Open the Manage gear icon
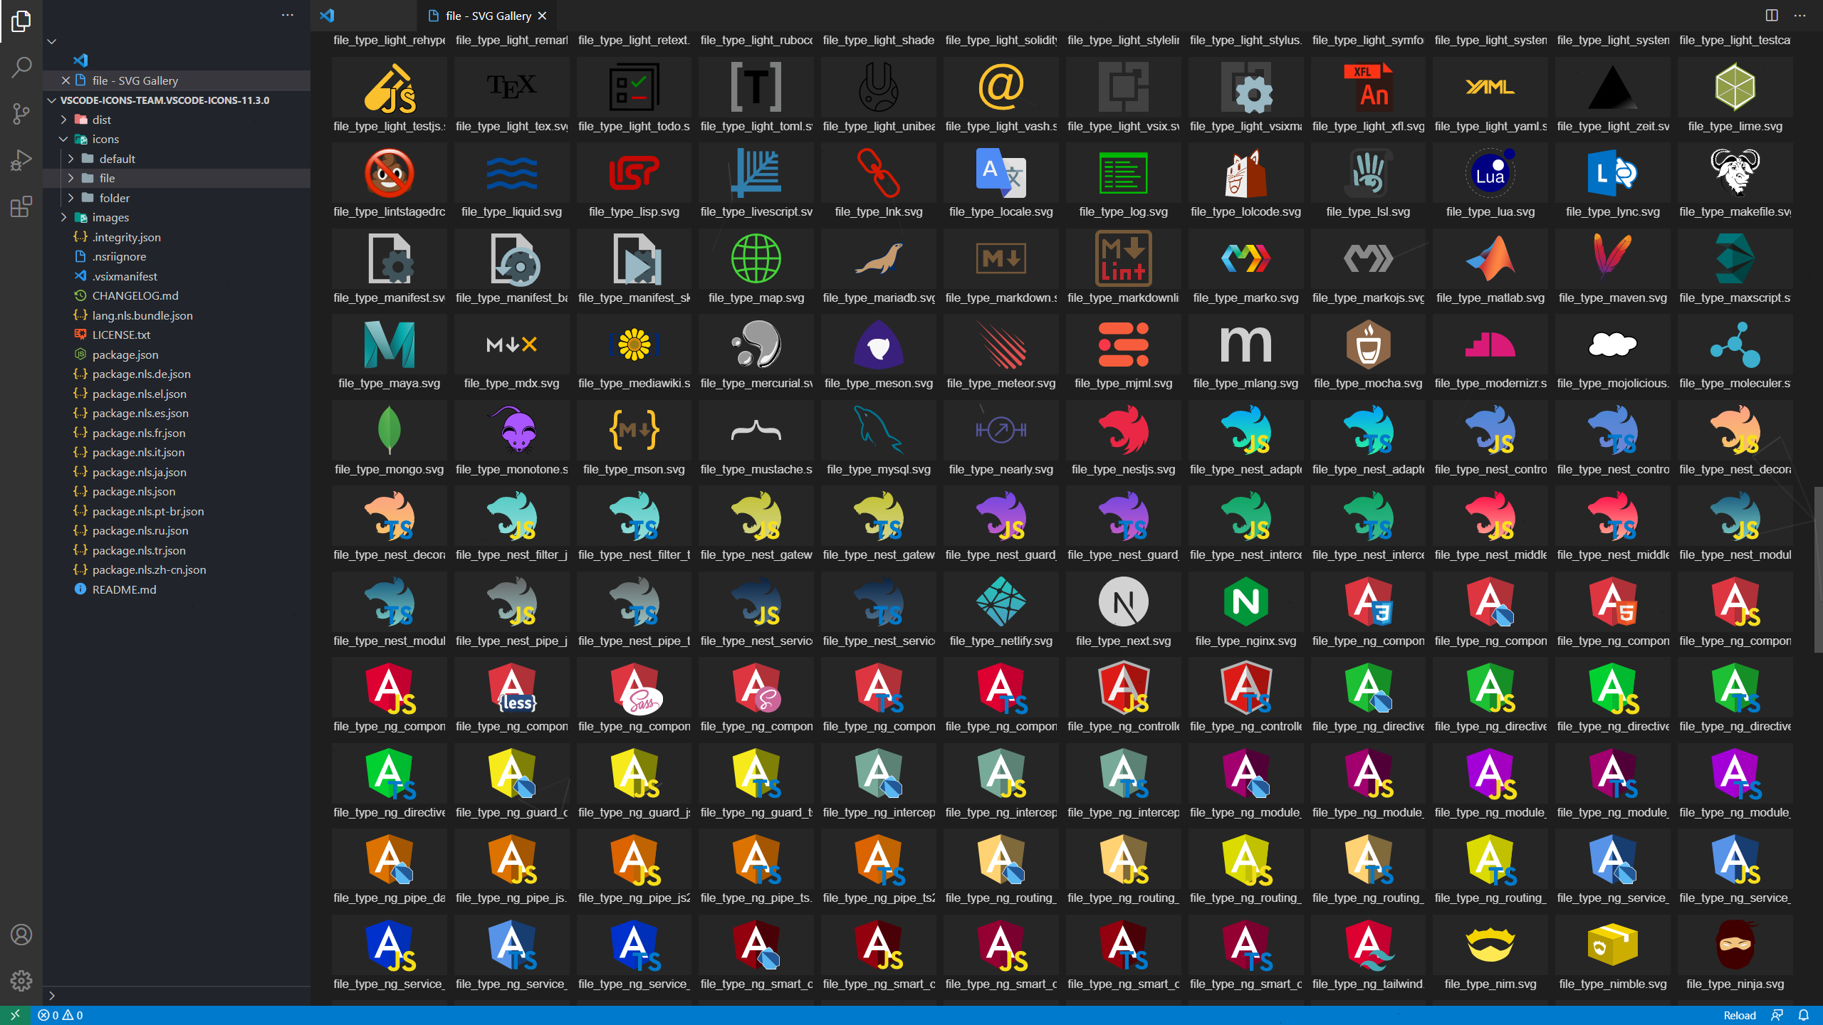1823x1025 pixels. 21,981
